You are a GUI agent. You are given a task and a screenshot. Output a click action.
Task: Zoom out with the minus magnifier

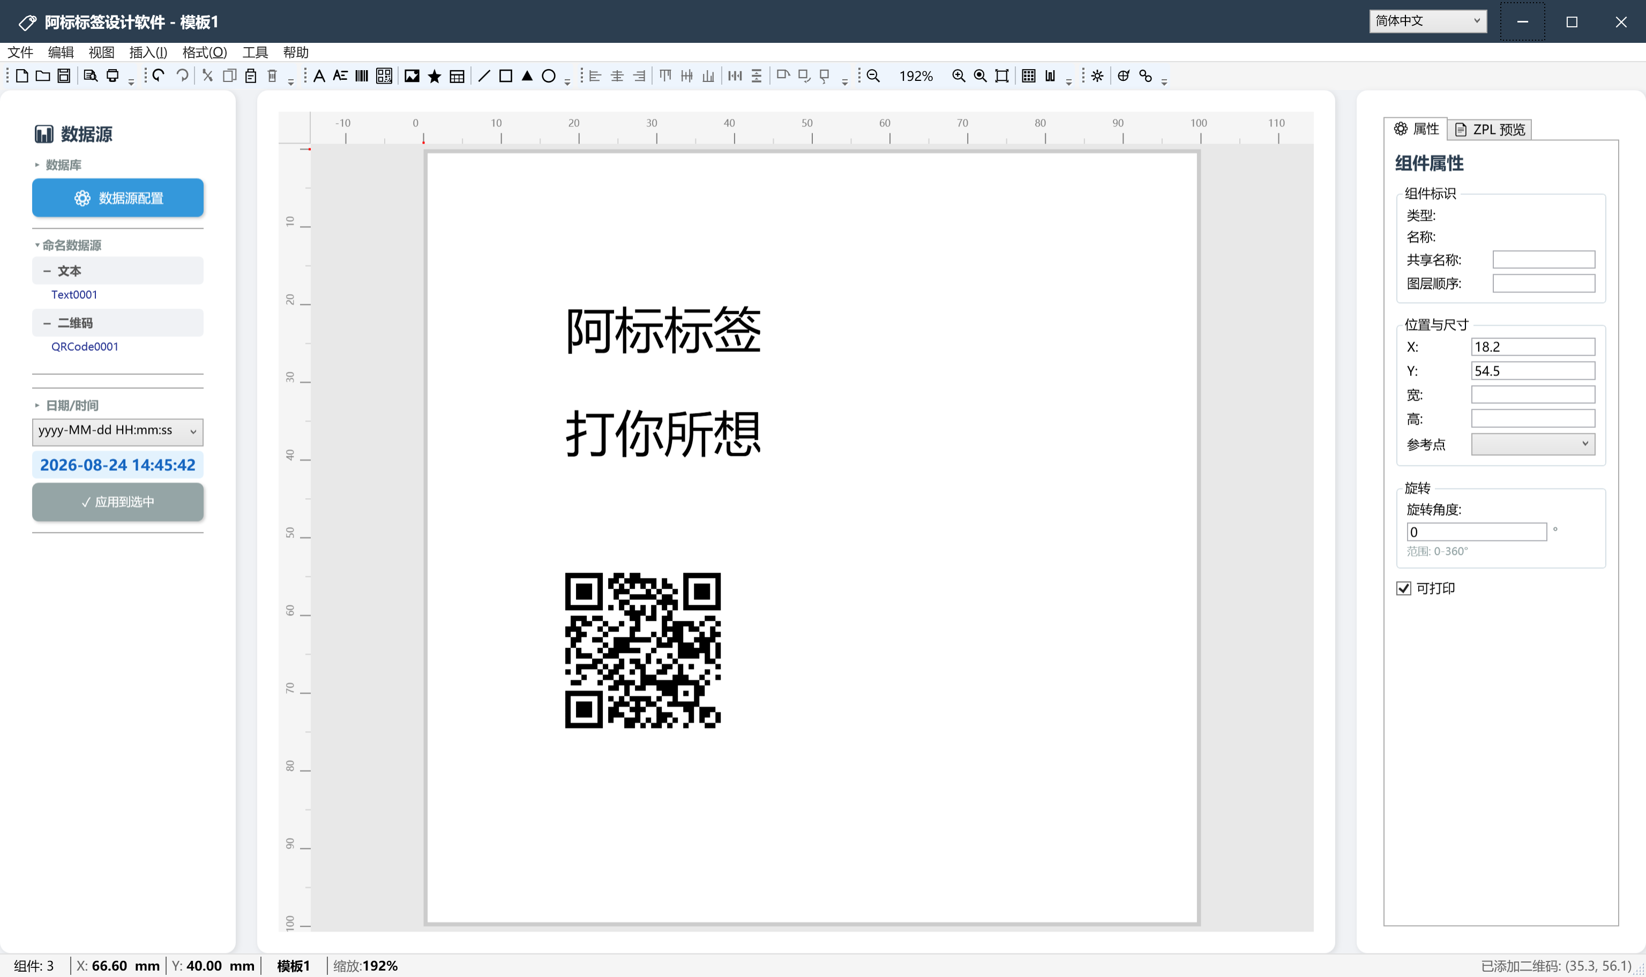[873, 76]
